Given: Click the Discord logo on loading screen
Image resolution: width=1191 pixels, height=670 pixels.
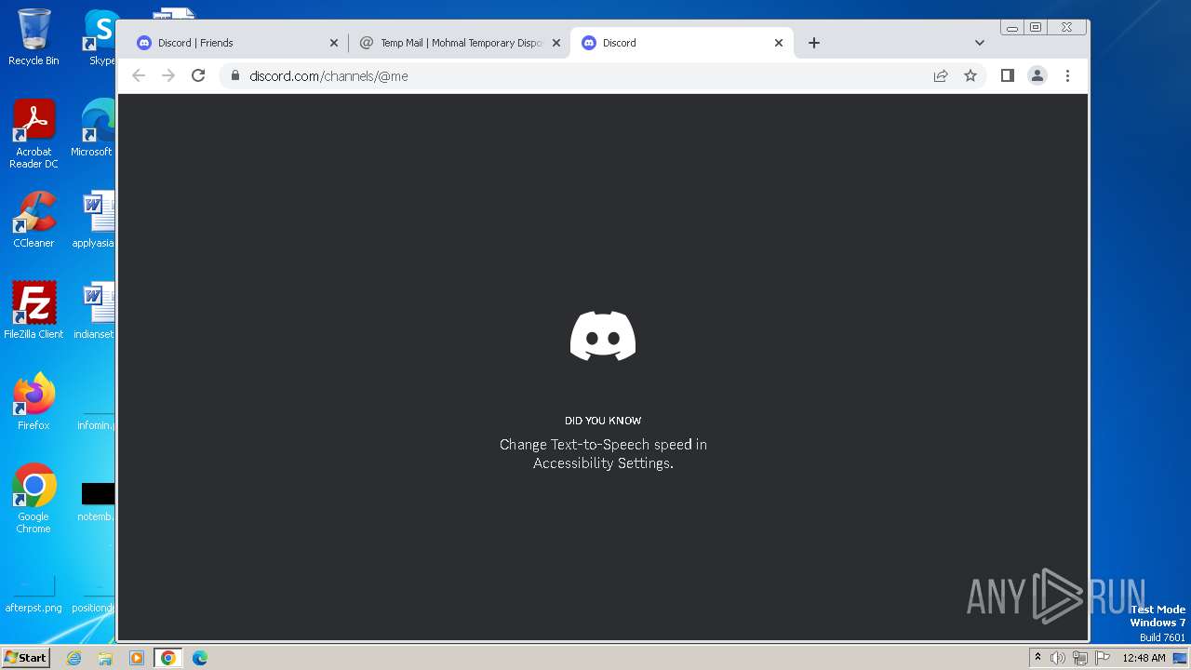Looking at the screenshot, I should [603, 336].
